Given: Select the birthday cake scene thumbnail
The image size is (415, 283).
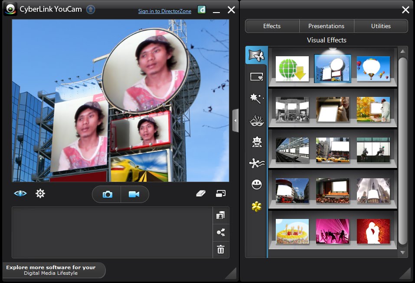Looking at the screenshot, I should pos(292,231).
